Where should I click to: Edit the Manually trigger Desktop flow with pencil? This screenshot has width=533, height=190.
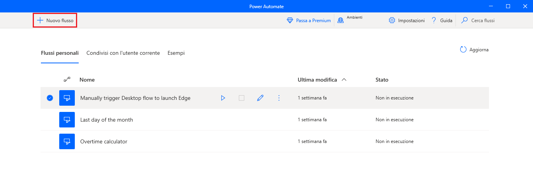tap(260, 98)
